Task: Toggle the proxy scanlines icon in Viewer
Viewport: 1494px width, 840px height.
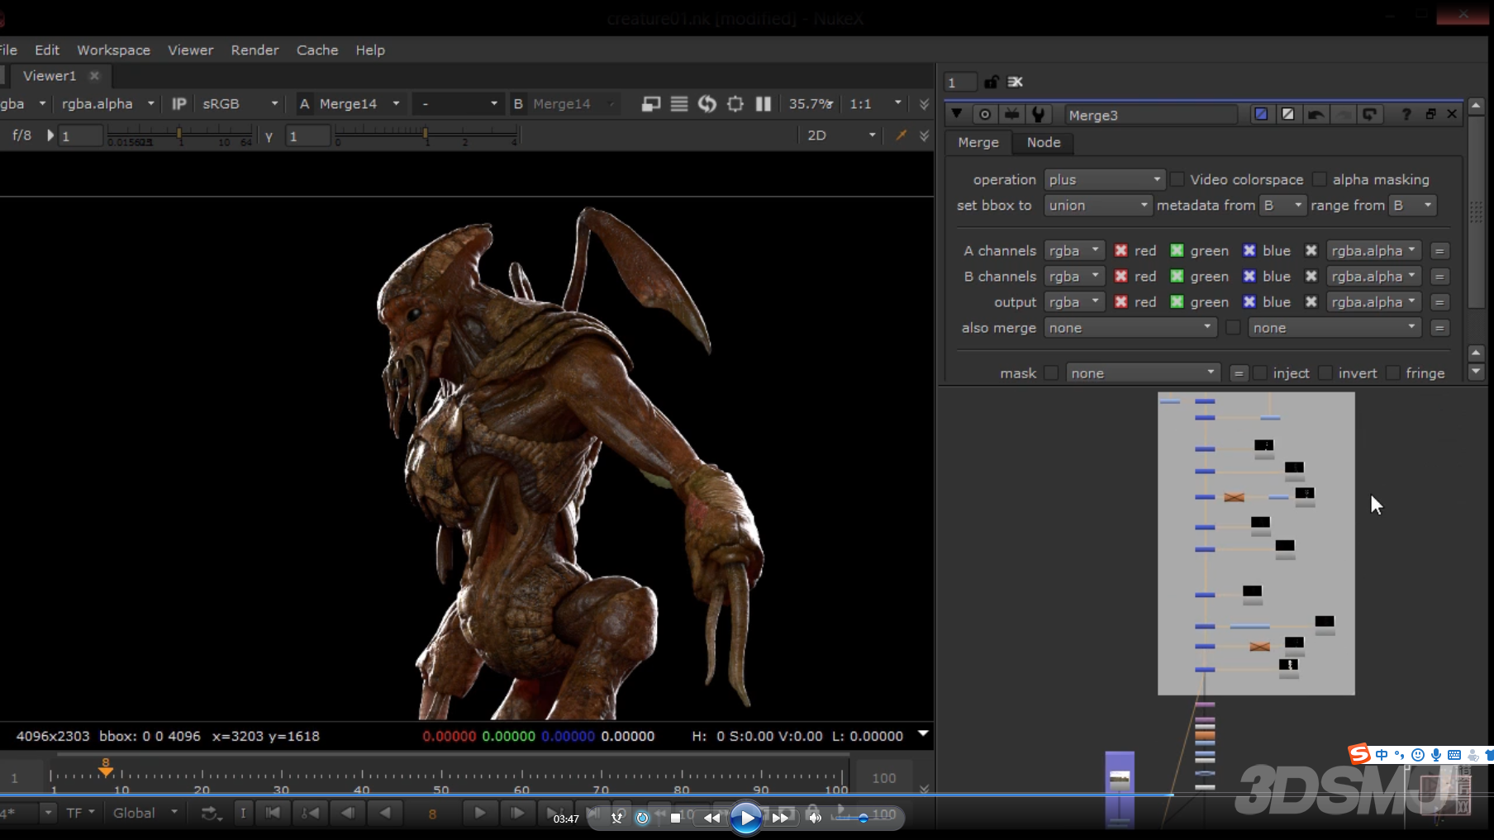Action: 679,104
